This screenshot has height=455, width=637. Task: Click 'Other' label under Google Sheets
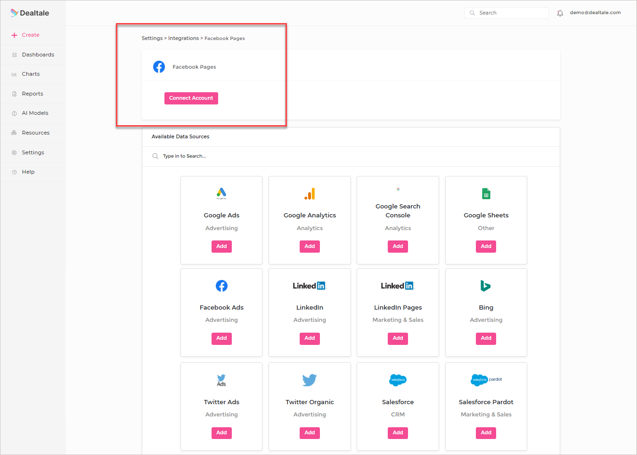(x=486, y=228)
